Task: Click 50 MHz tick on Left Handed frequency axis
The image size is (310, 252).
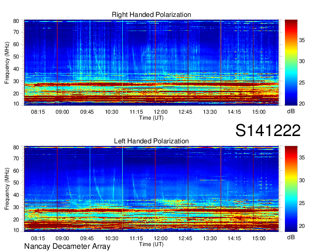Action: coord(16,183)
